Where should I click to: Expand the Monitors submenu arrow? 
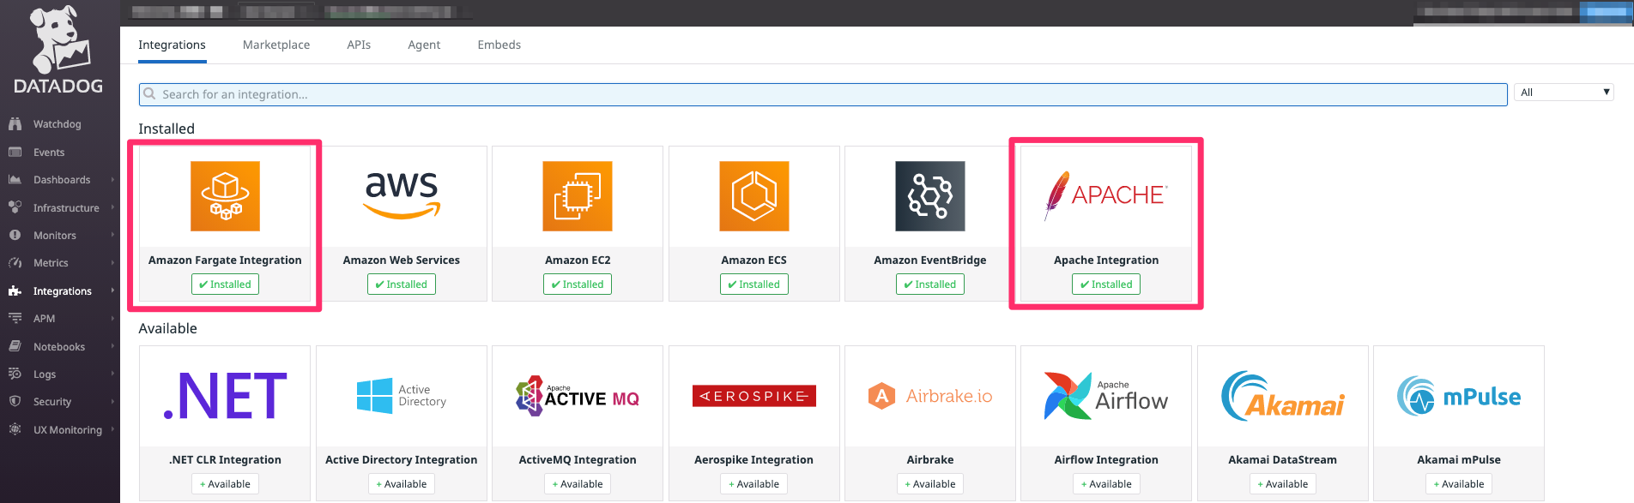[x=112, y=235]
